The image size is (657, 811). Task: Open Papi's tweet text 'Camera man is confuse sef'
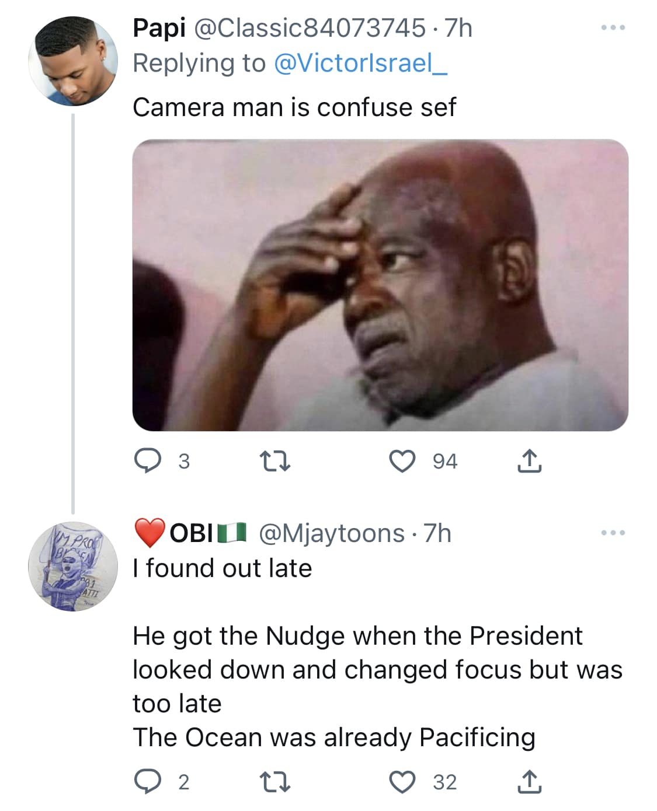coord(294,107)
